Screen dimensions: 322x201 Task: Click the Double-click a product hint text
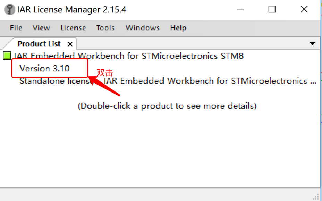point(167,106)
